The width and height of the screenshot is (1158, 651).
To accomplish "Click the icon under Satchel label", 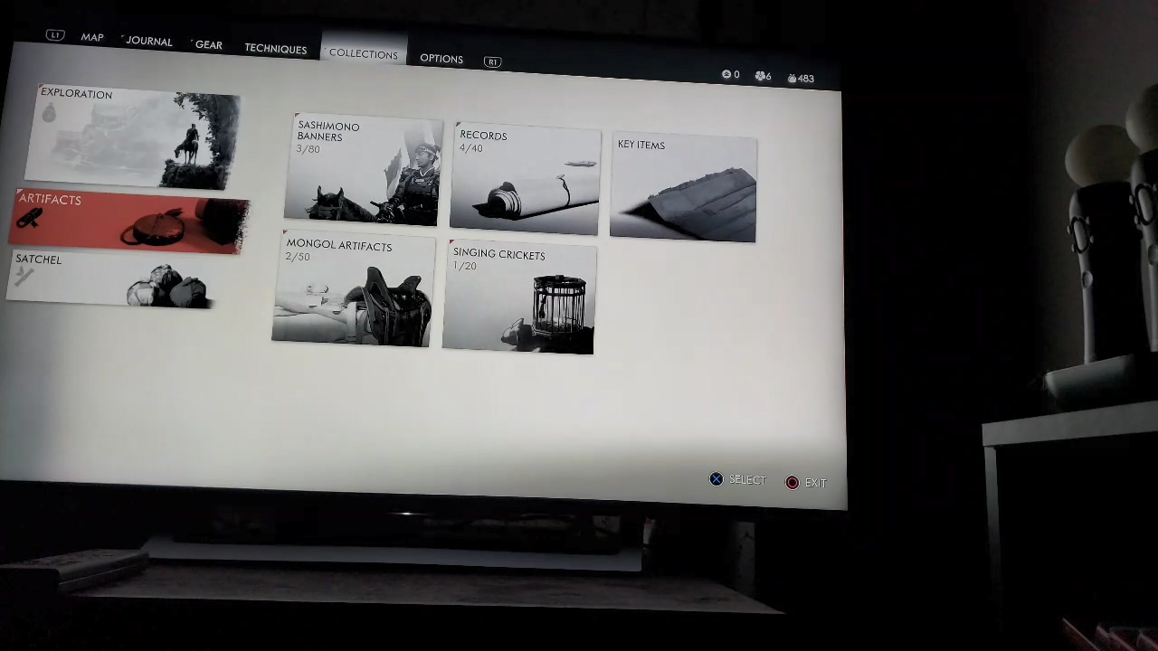I will point(24,276).
